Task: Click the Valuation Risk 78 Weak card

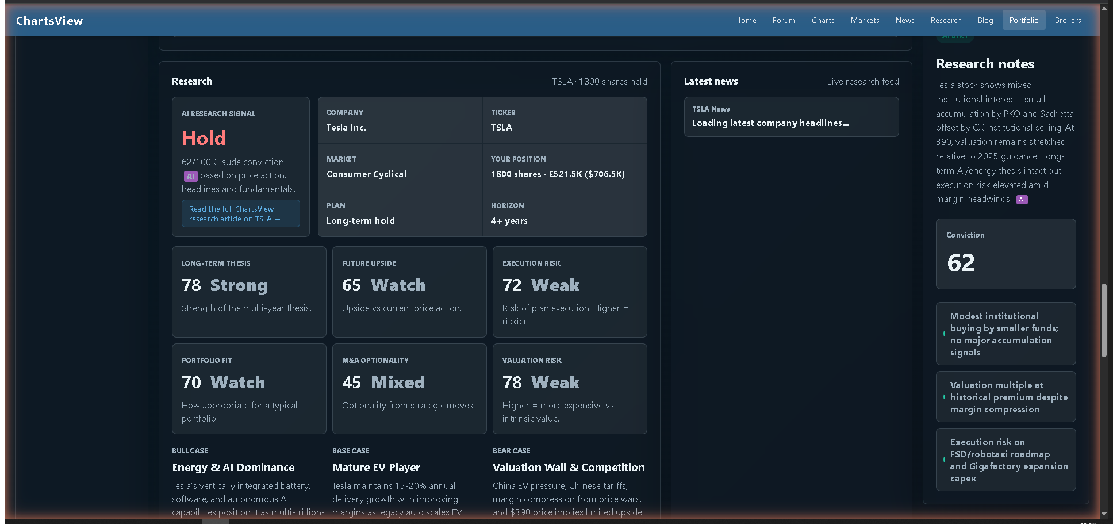Action: pos(570,389)
